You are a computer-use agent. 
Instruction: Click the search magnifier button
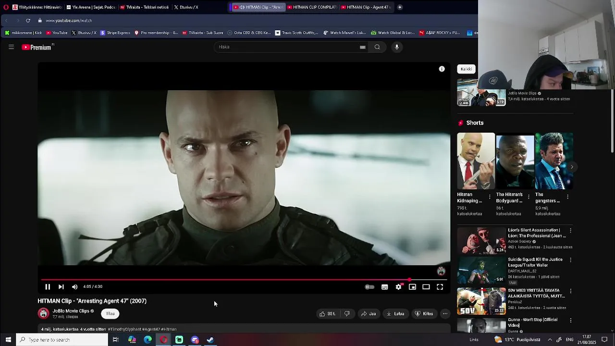coord(377,47)
